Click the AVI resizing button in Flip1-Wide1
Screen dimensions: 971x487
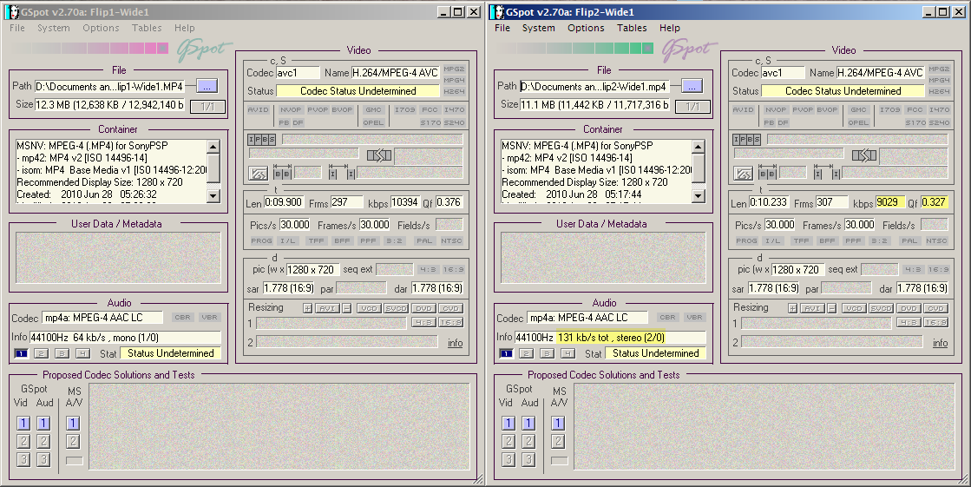click(x=327, y=308)
